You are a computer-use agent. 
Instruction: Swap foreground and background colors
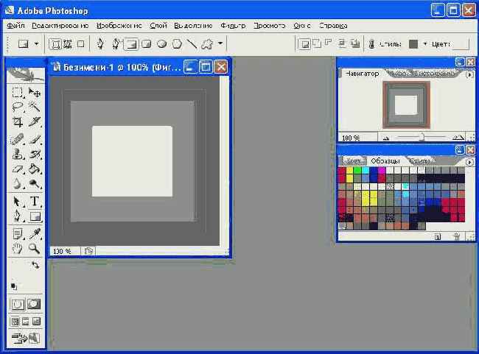[x=35, y=265]
